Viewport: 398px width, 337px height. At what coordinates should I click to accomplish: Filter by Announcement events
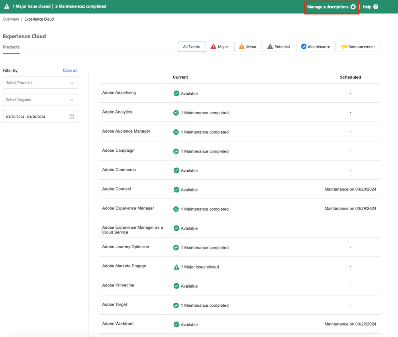(x=359, y=47)
